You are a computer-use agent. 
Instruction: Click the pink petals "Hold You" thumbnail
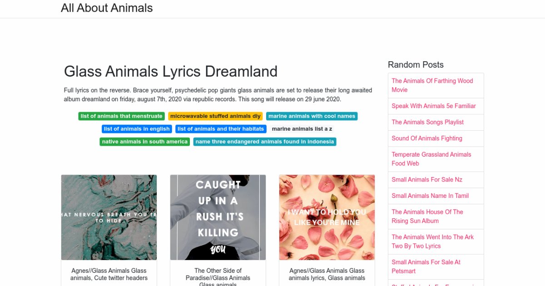pos(327,217)
